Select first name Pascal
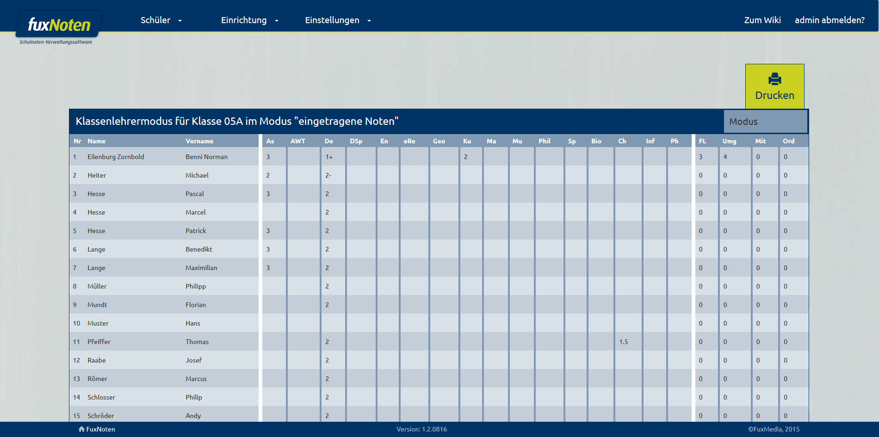 pyautogui.click(x=195, y=194)
